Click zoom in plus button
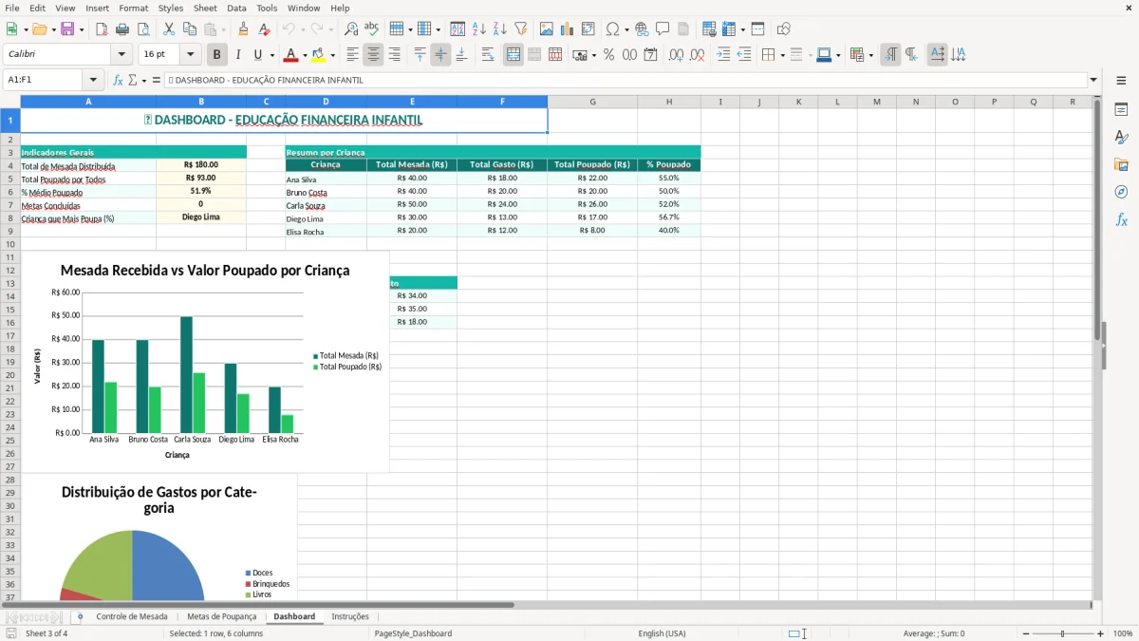Screen dimensions: 1139x641 pos(1101,633)
